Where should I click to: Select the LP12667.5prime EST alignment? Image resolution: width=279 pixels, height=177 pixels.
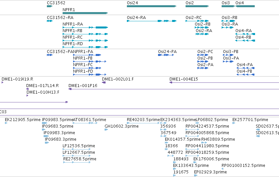coord(76,156)
